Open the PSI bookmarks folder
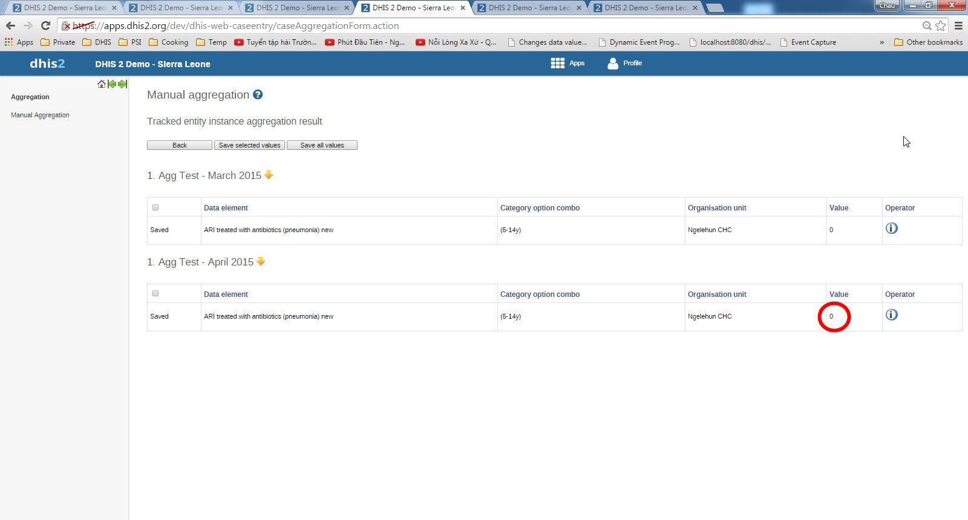The image size is (968, 520). coord(130,42)
